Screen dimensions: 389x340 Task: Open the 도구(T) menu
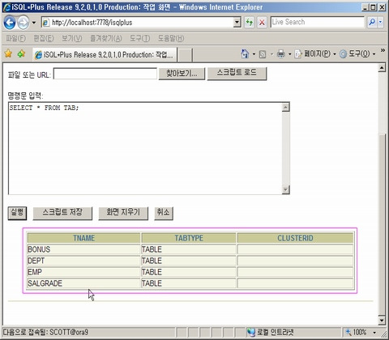[x=139, y=38]
